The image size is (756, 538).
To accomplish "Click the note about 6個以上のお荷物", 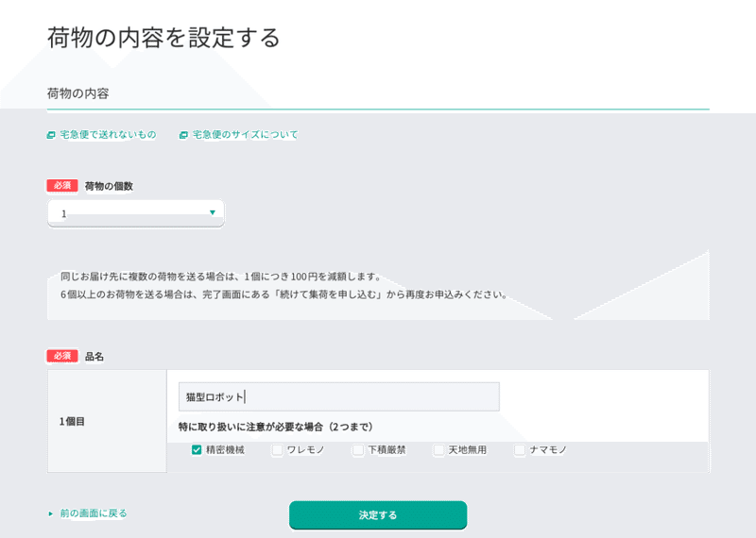I will 284,294.
